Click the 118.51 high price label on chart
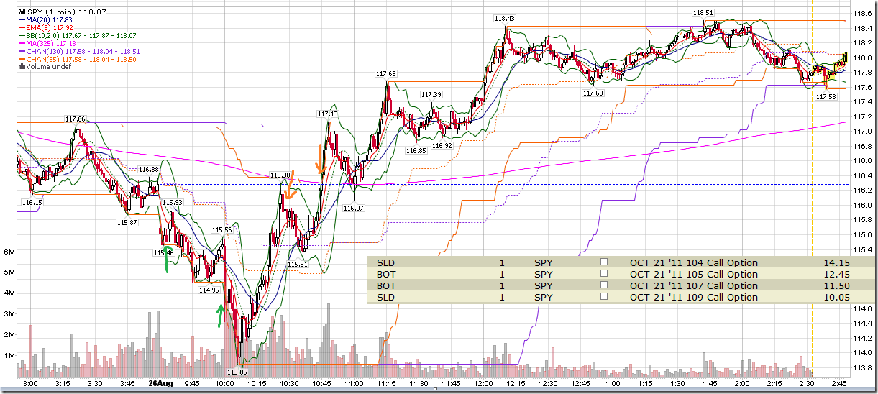Viewport: 878px width, 394px height. coord(703,12)
